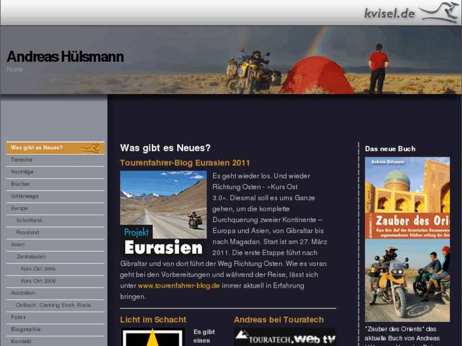This screenshot has height=346, width=462.
Task: Click the Zauber des Orients book cover
Action: coord(407,239)
